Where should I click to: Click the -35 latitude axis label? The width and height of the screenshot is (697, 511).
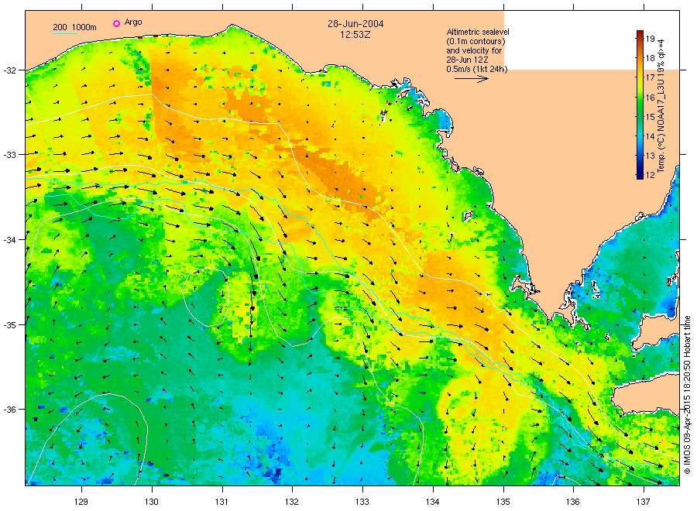pos(10,325)
